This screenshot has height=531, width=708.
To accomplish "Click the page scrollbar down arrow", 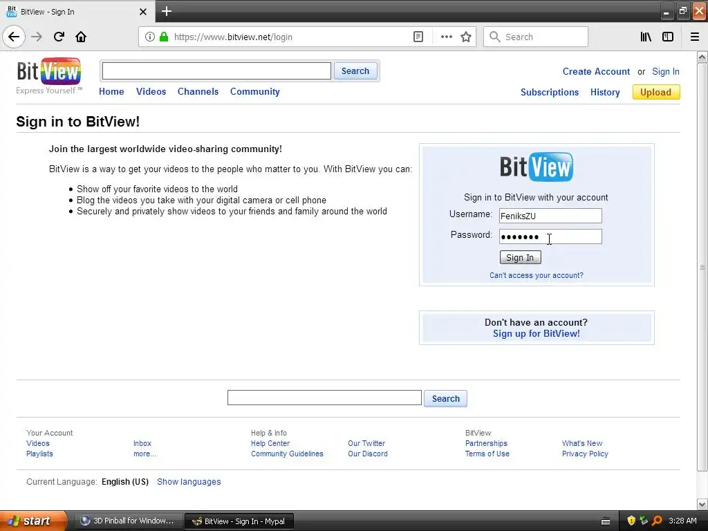I will tap(702, 504).
